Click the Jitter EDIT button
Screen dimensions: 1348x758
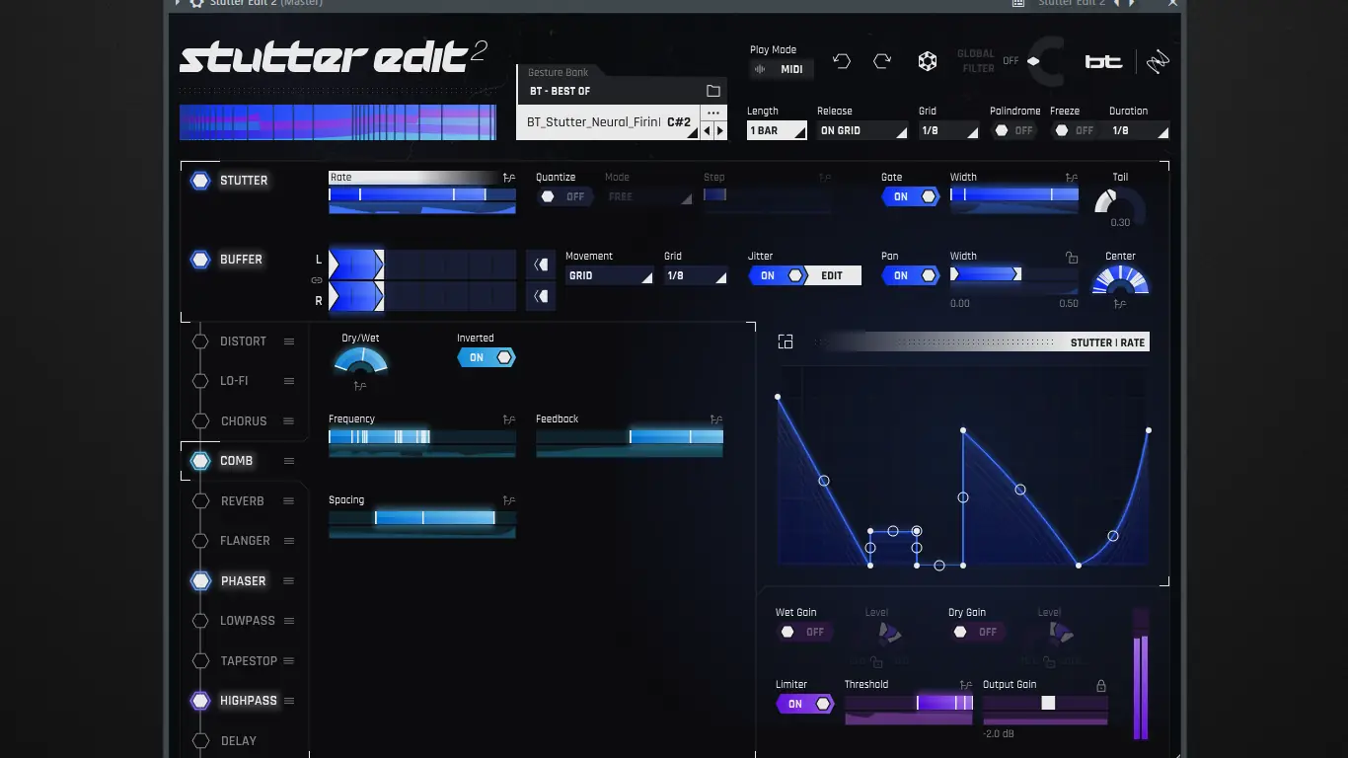[x=833, y=275]
